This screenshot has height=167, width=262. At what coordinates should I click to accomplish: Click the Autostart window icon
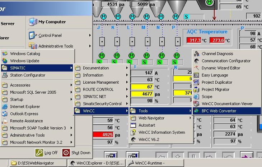pyautogui.click(x=133, y=125)
